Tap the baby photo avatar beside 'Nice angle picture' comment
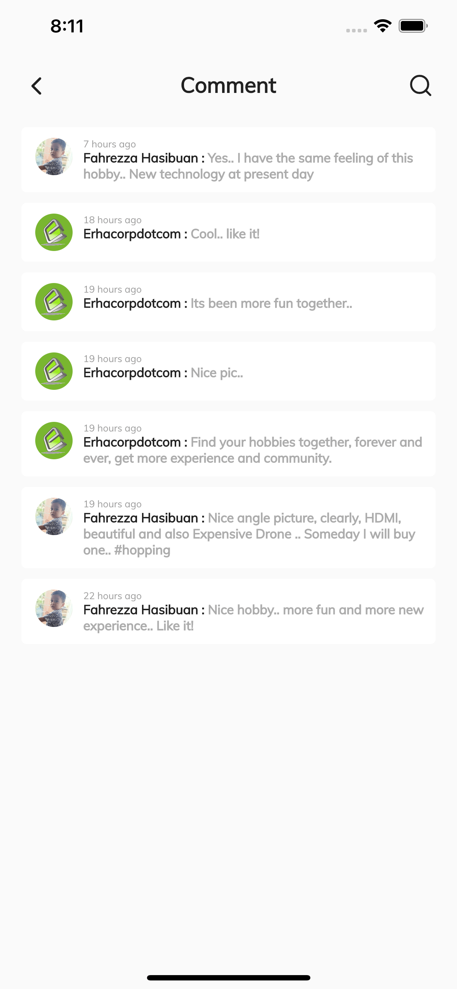Screen dimensions: 457x989 54,516
